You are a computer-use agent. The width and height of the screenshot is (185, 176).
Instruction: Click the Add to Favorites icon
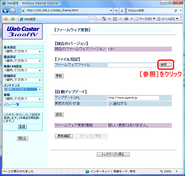[x=13, y=19]
